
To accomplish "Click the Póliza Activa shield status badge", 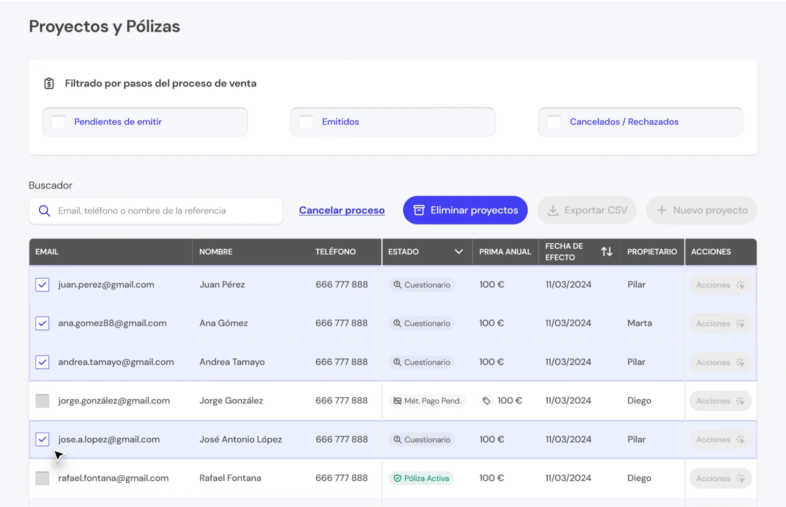I will [421, 478].
